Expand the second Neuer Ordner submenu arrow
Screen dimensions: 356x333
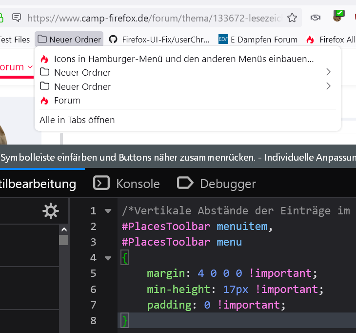click(328, 86)
